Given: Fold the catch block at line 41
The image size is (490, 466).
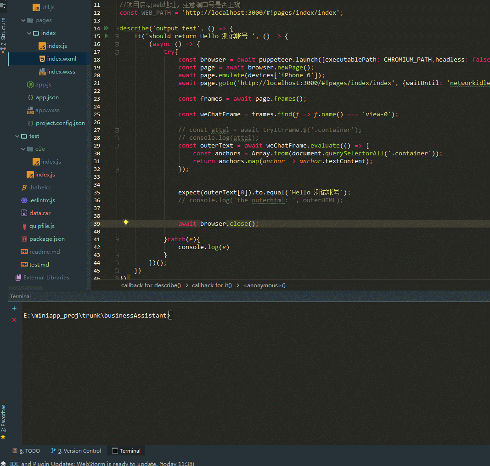Looking at the screenshot, I should [x=117, y=239].
